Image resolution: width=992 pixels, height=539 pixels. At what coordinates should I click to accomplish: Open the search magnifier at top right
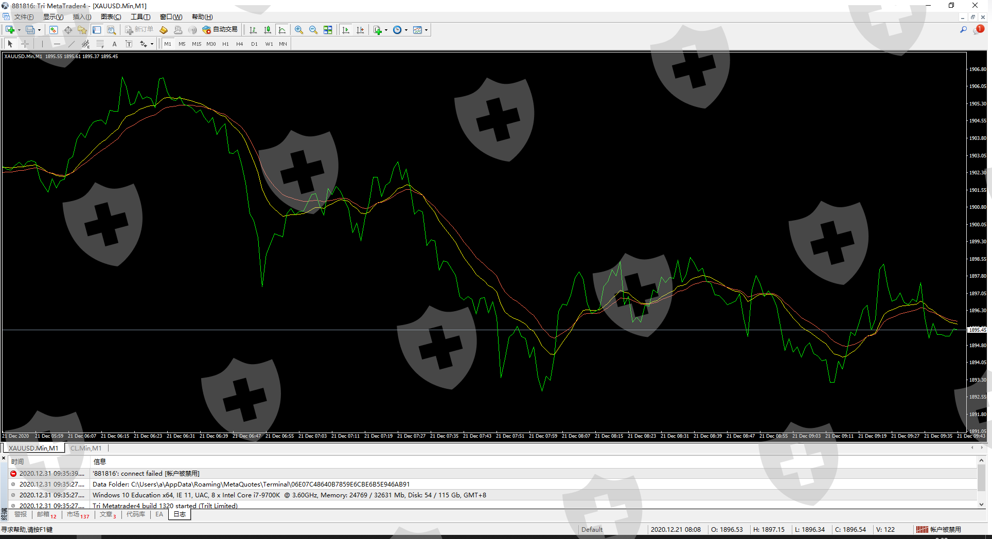point(963,30)
